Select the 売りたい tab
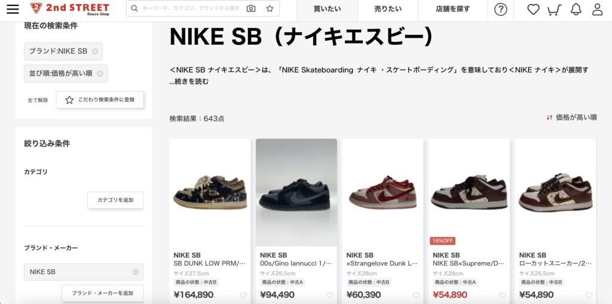612x304 pixels. tap(388, 9)
